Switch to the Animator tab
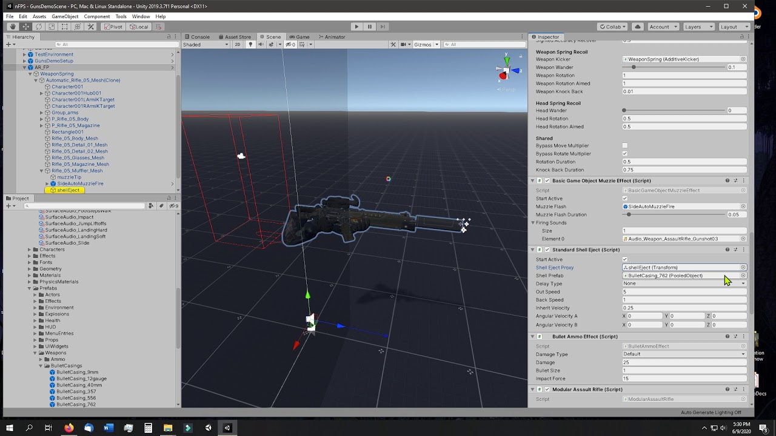This screenshot has width=776, height=436. tap(332, 37)
